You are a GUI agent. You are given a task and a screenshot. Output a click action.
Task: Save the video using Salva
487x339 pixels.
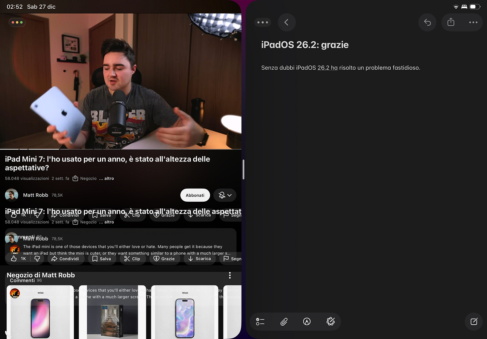(x=102, y=259)
